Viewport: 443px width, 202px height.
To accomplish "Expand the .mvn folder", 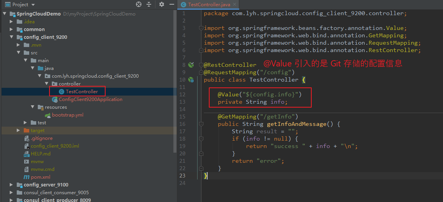I will [x=18, y=45].
